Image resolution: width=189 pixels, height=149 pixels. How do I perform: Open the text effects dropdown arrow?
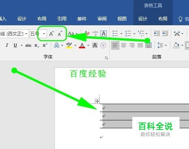tap(62, 45)
